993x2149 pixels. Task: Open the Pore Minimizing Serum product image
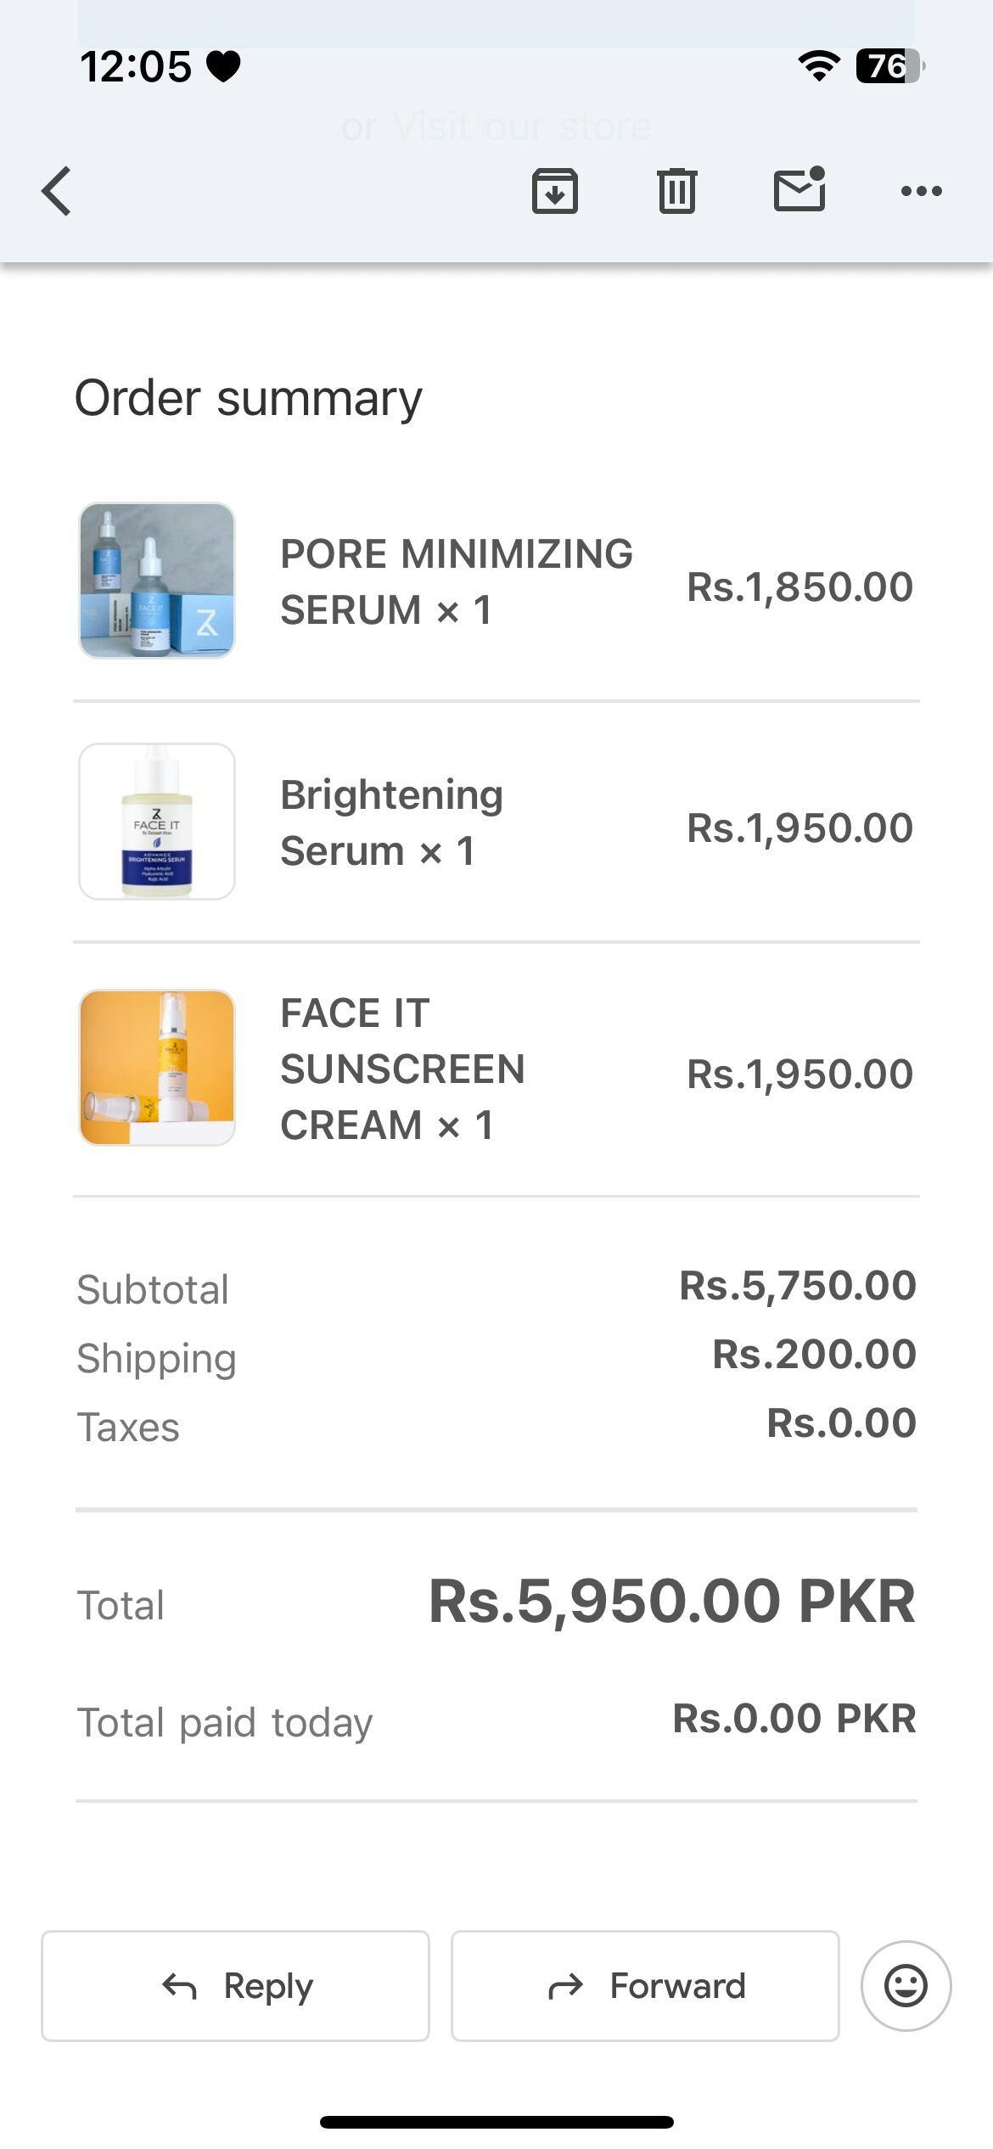click(x=157, y=581)
